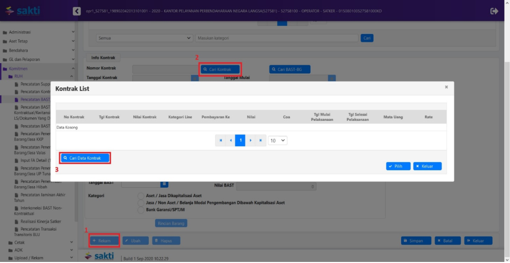Click page number 1 in the paginator
Image resolution: width=510 pixels, height=263 pixels.
click(x=240, y=141)
